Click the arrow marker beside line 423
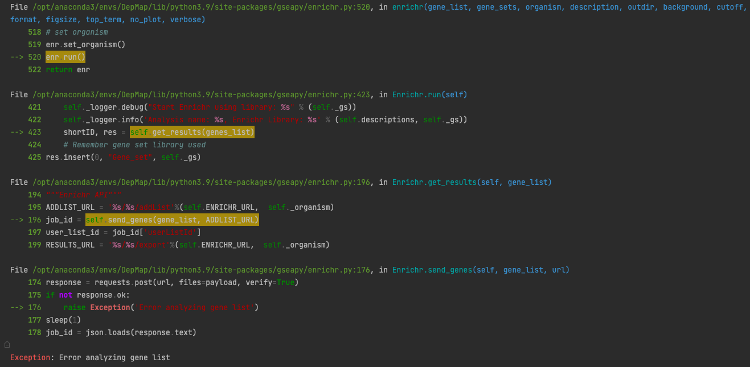 17,132
